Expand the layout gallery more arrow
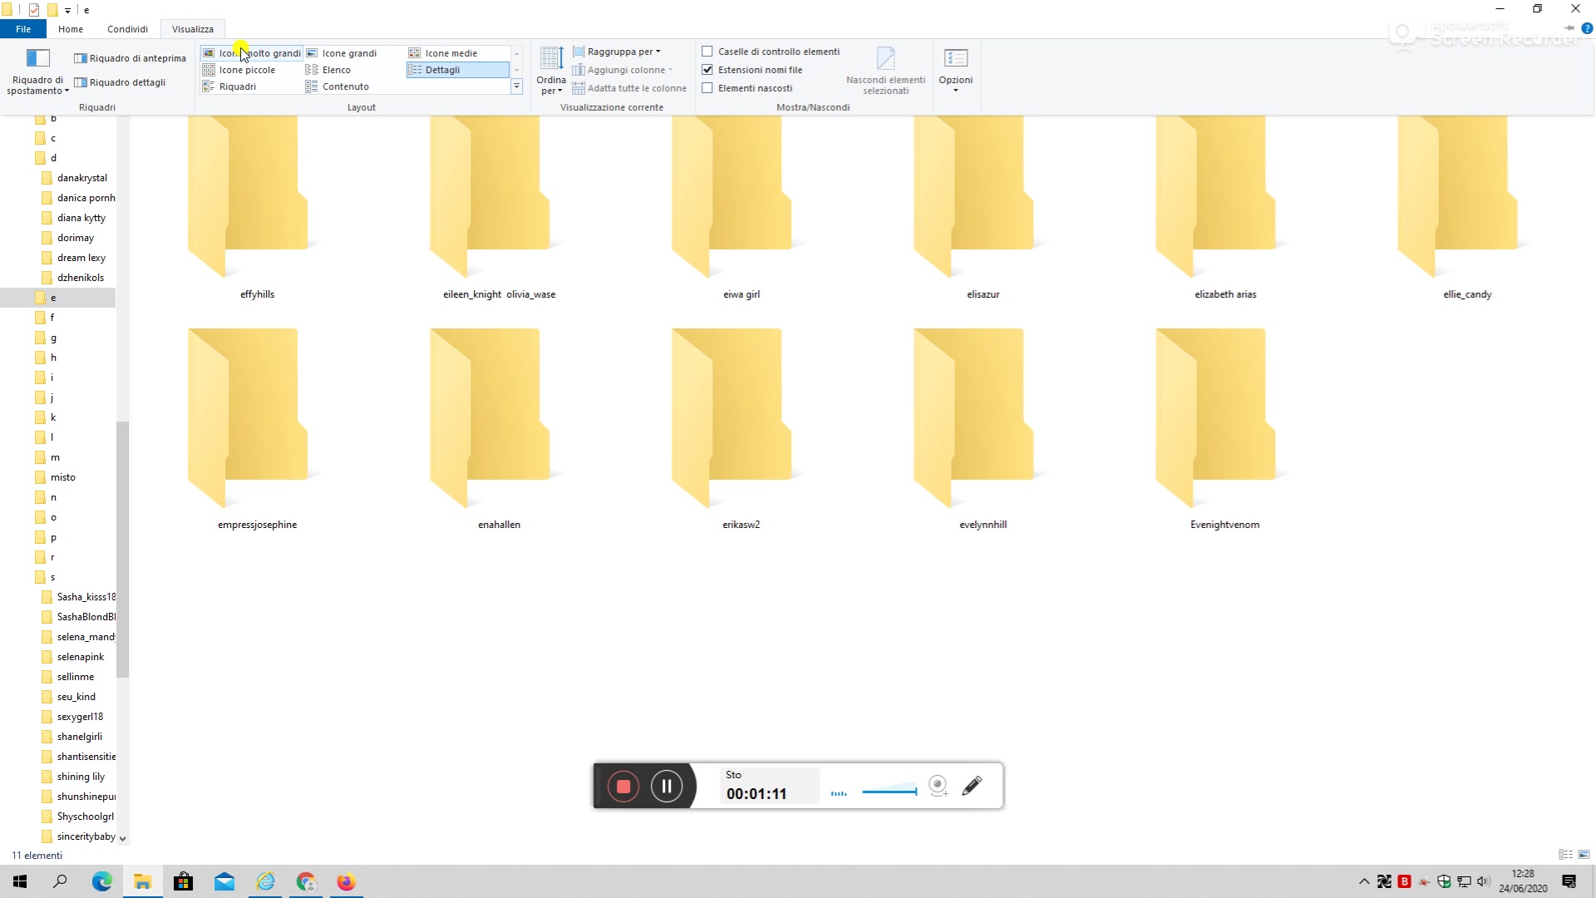The width and height of the screenshot is (1596, 898). click(516, 86)
